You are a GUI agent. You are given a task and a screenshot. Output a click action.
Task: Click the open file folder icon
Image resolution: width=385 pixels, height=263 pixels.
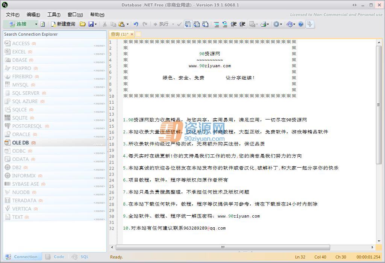click(x=82, y=24)
